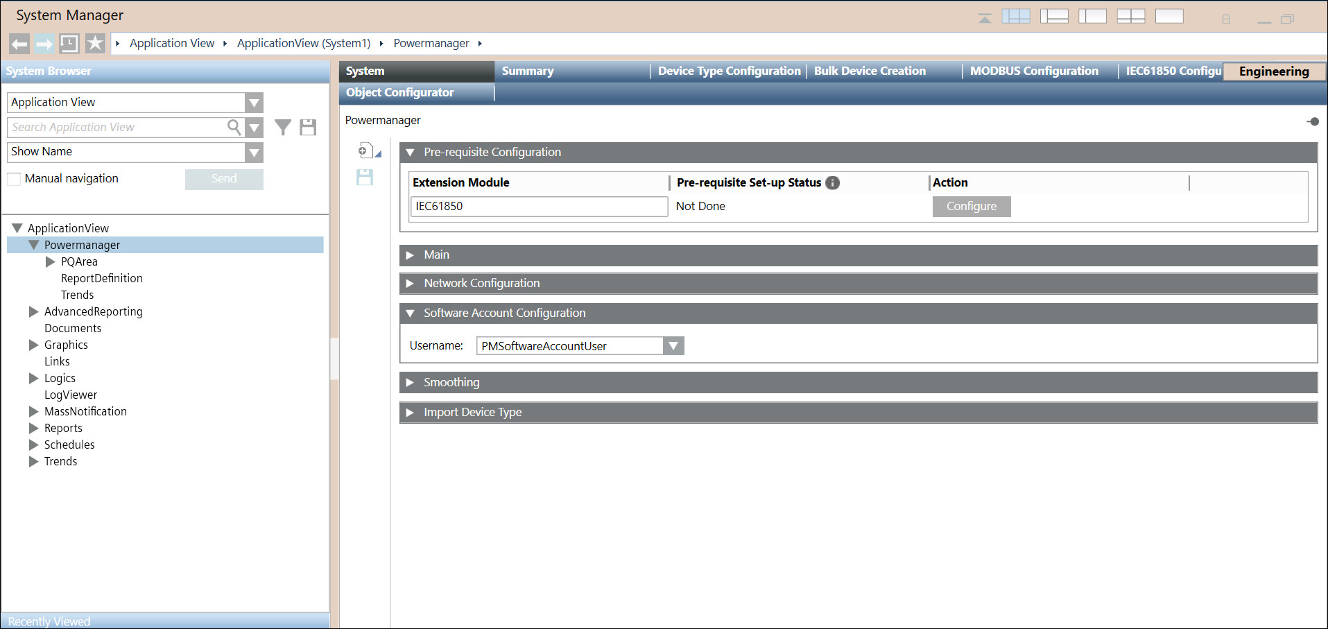
Task: Click the new object icon in Object Configurator
Action: tap(363, 150)
